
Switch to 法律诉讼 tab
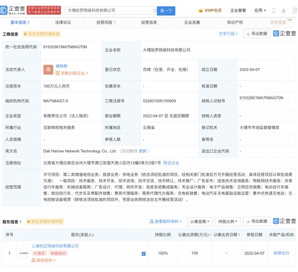click(63, 22)
